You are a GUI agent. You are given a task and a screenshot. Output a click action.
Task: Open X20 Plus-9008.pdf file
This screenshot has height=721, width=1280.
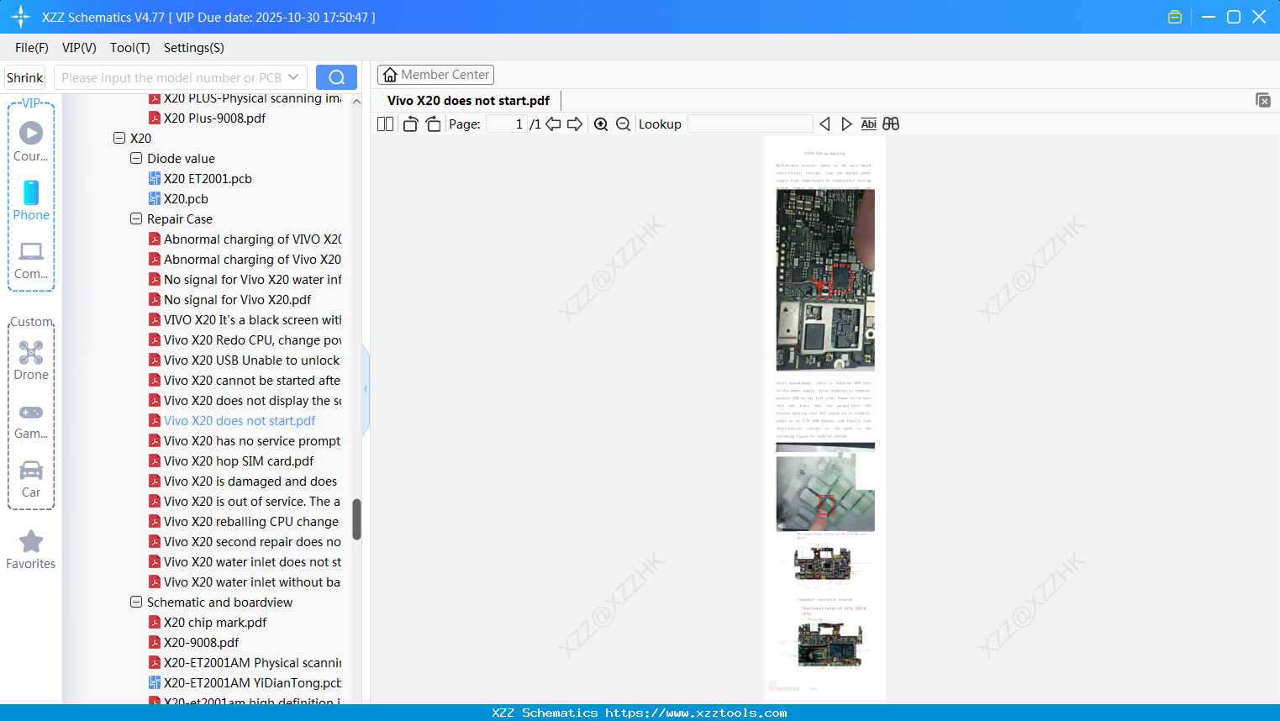pyautogui.click(x=214, y=118)
